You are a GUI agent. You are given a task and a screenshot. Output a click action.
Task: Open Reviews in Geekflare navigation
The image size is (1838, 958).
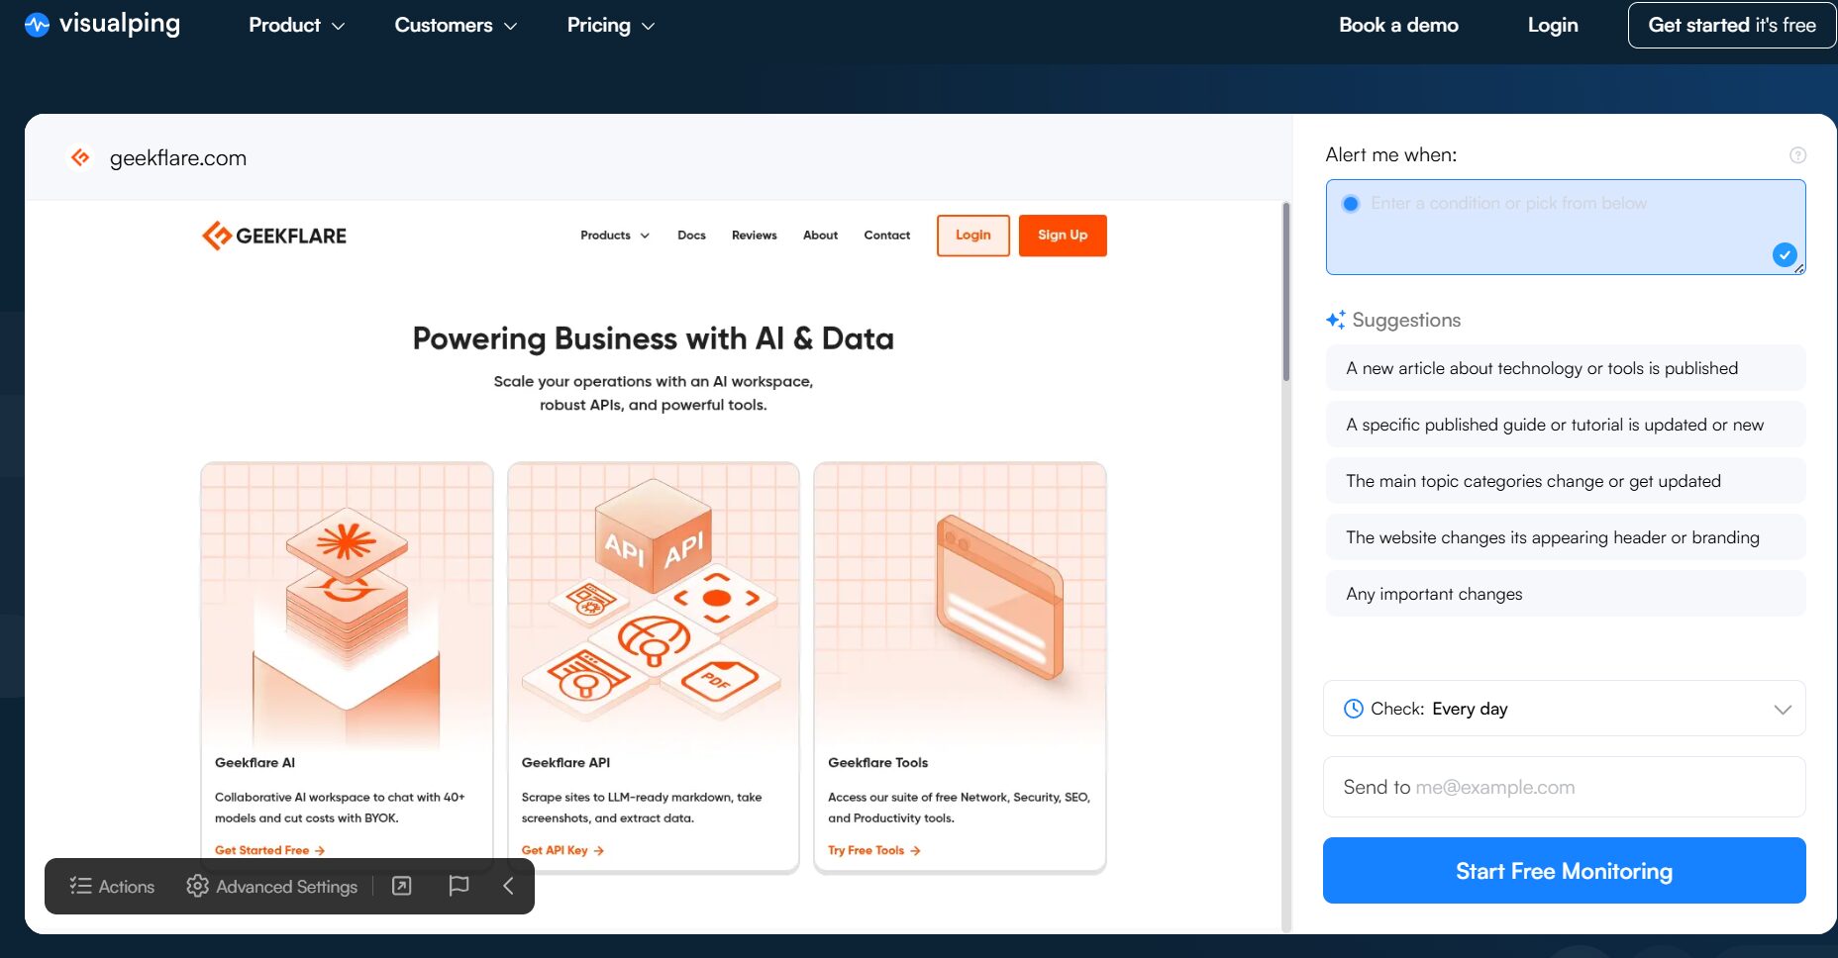pos(754,236)
